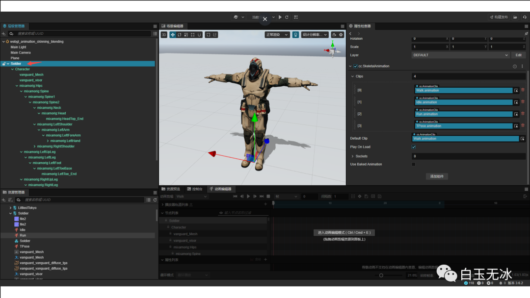Click the add node plus icon in hierarchy
Screen dimensions: 530x298
pos(4,34)
